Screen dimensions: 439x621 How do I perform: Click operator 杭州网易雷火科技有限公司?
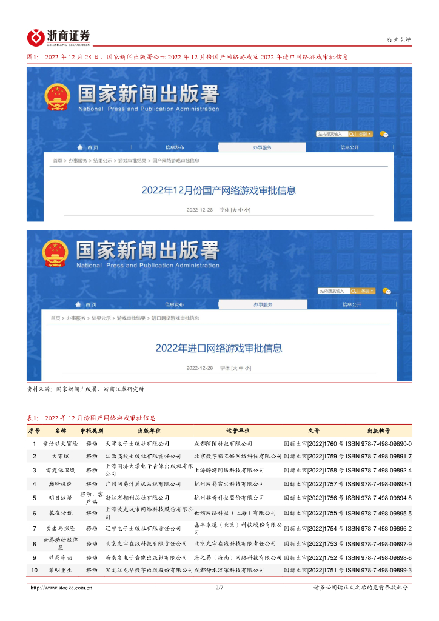pyautogui.click(x=229, y=483)
